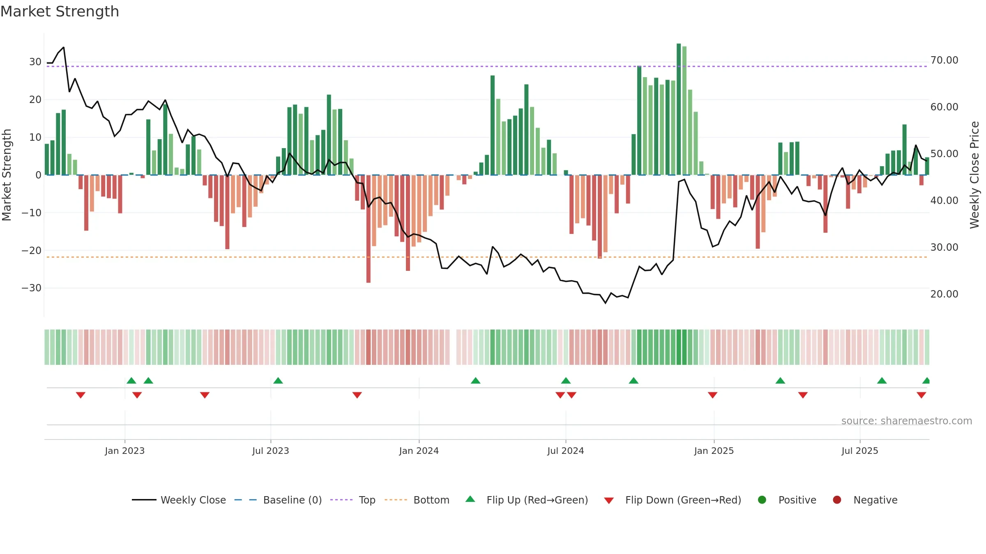The width and height of the screenshot is (986, 554).
Task: Click the orange dotted Bottom sample in legend
Action: point(396,500)
